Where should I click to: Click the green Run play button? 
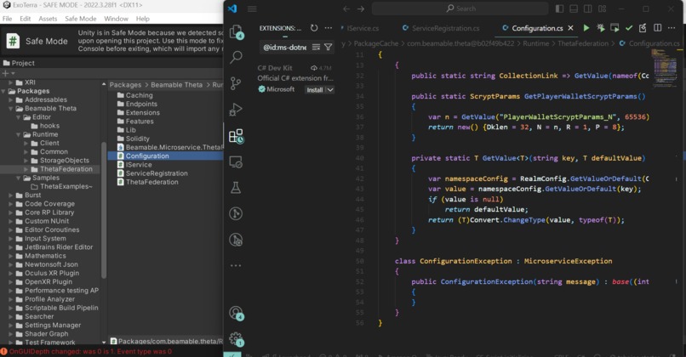click(586, 28)
